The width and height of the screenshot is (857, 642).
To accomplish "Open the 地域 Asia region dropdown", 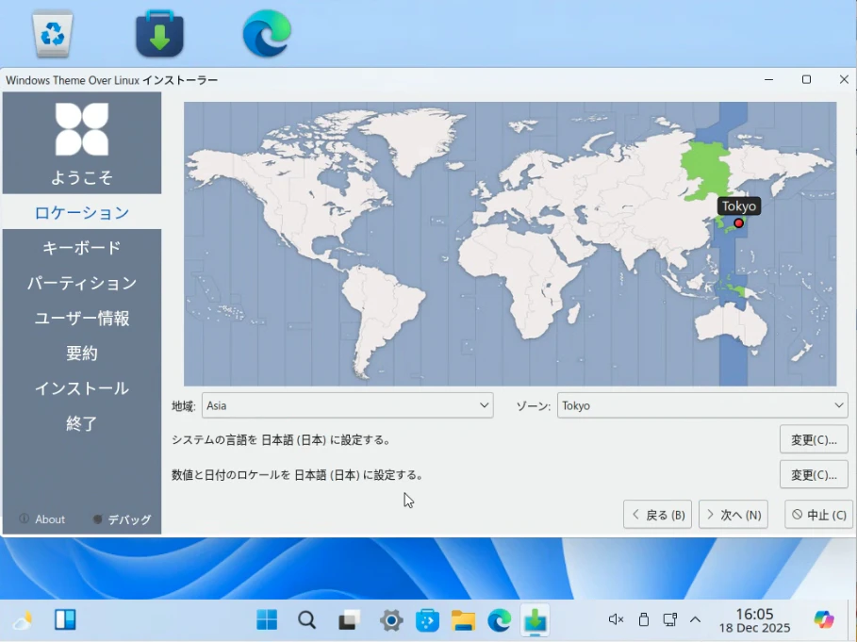I will pos(348,405).
